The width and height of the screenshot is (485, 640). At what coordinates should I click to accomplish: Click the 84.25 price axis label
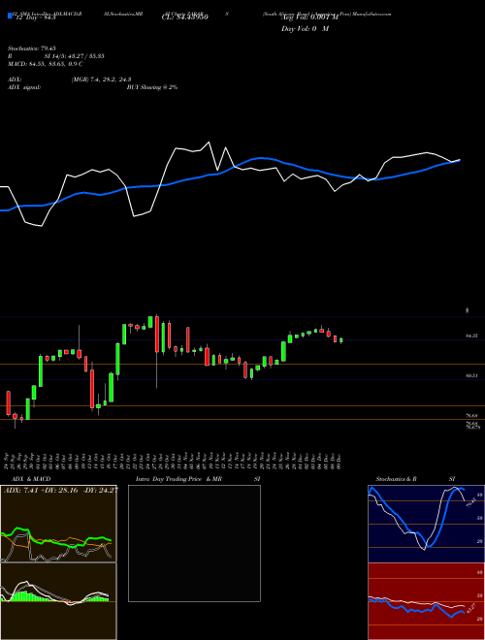click(x=471, y=336)
